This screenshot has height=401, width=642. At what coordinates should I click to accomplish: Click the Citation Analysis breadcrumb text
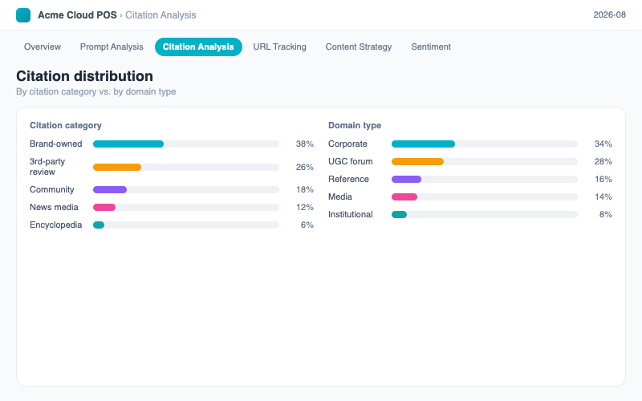click(x=160, y=15)
